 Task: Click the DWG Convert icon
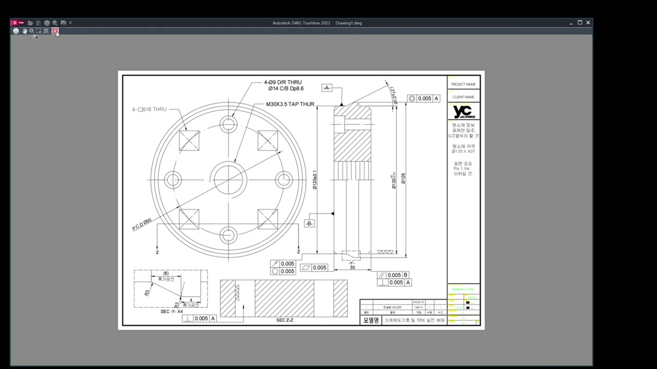tap(38, 23)
